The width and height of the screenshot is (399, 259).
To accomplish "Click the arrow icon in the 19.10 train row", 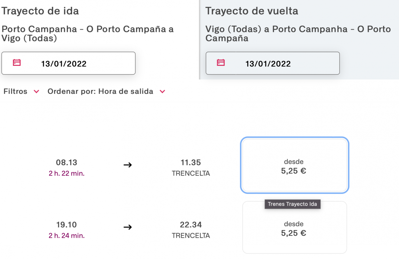I will point(128,227).
